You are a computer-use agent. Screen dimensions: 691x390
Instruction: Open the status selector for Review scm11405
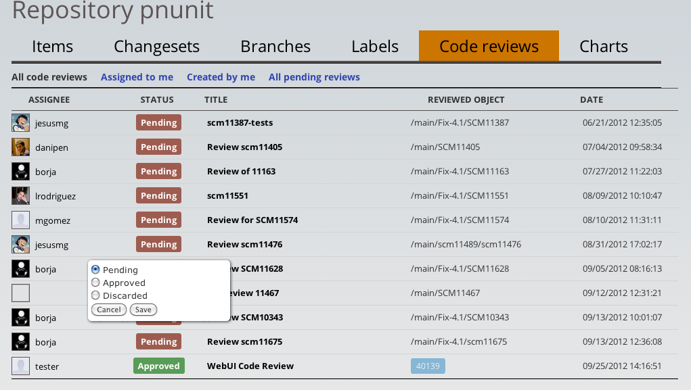click(x=158, y=147)
